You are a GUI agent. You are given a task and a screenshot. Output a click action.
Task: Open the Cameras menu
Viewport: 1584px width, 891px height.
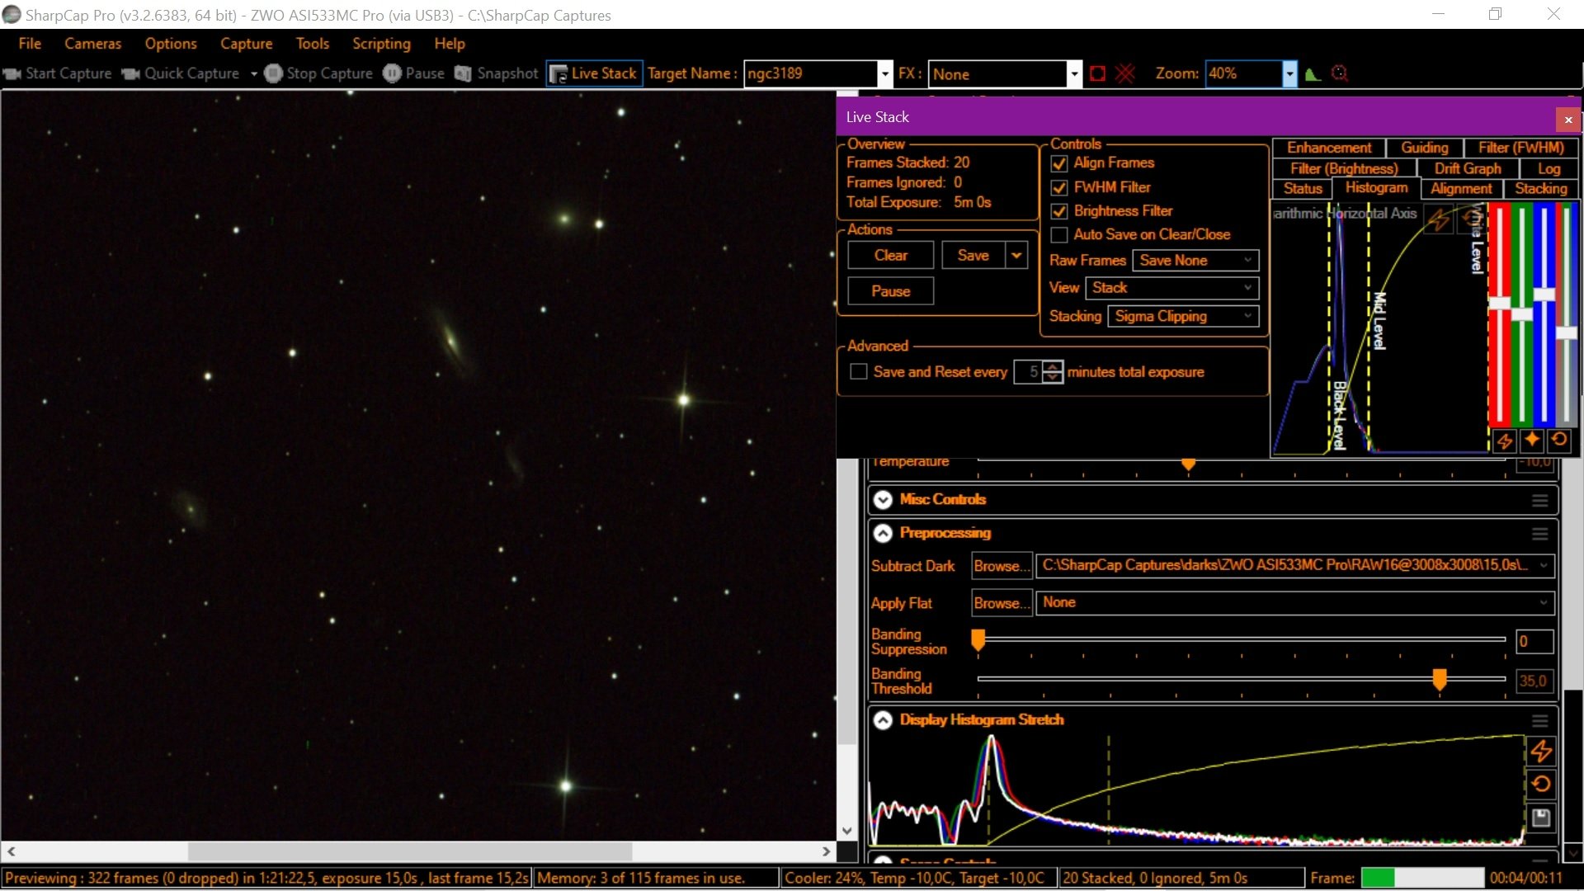pos(93,44)
